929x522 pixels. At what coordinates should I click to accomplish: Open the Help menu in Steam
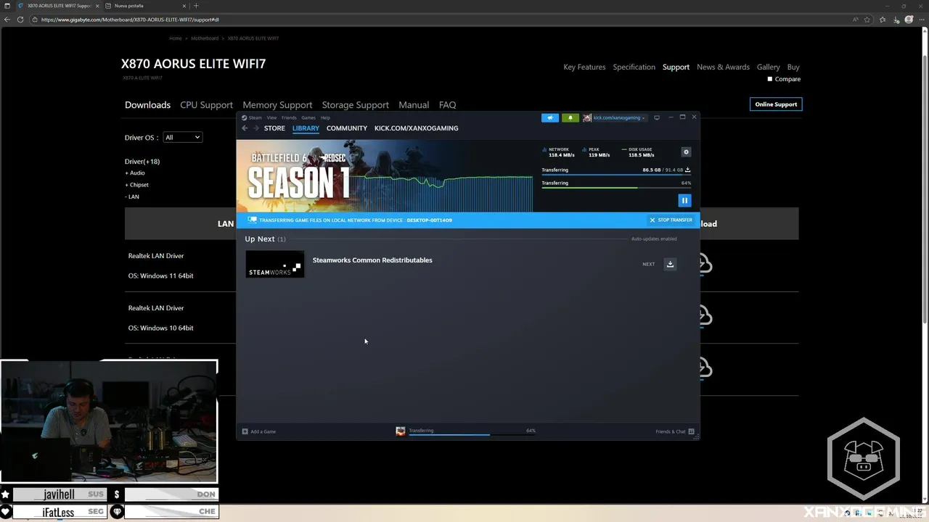click(x=325, y=117)
